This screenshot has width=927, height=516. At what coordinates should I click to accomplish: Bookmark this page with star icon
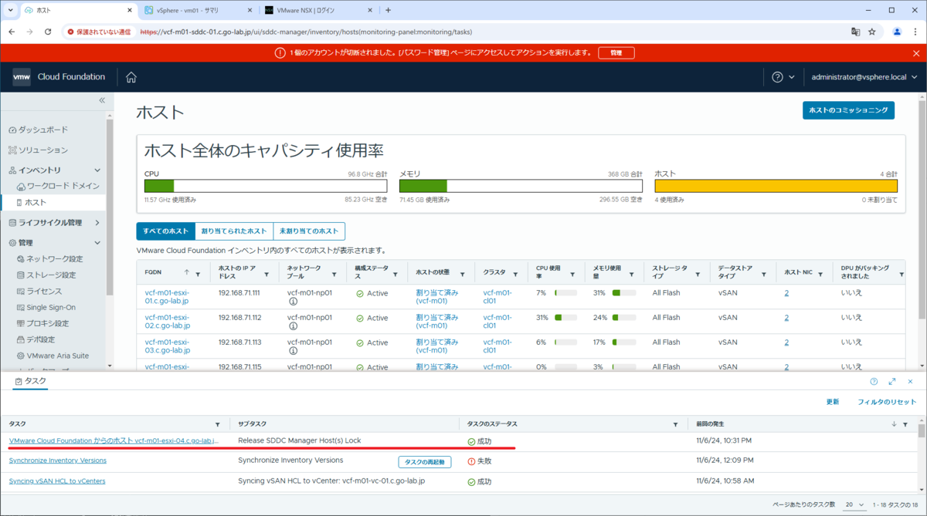pos(872,32)
